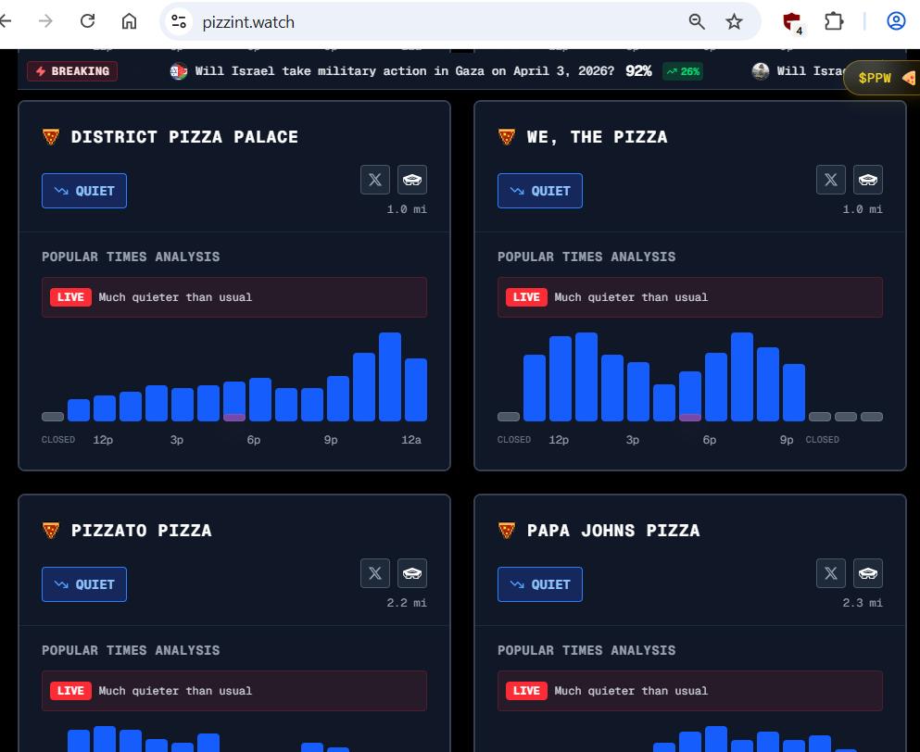The image size is (920, 752).
Task: Open the We, The Pizza title
Action: (597, 137)
